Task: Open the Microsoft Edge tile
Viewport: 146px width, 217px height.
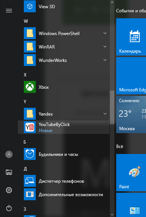Action: (x=131, y=76)
